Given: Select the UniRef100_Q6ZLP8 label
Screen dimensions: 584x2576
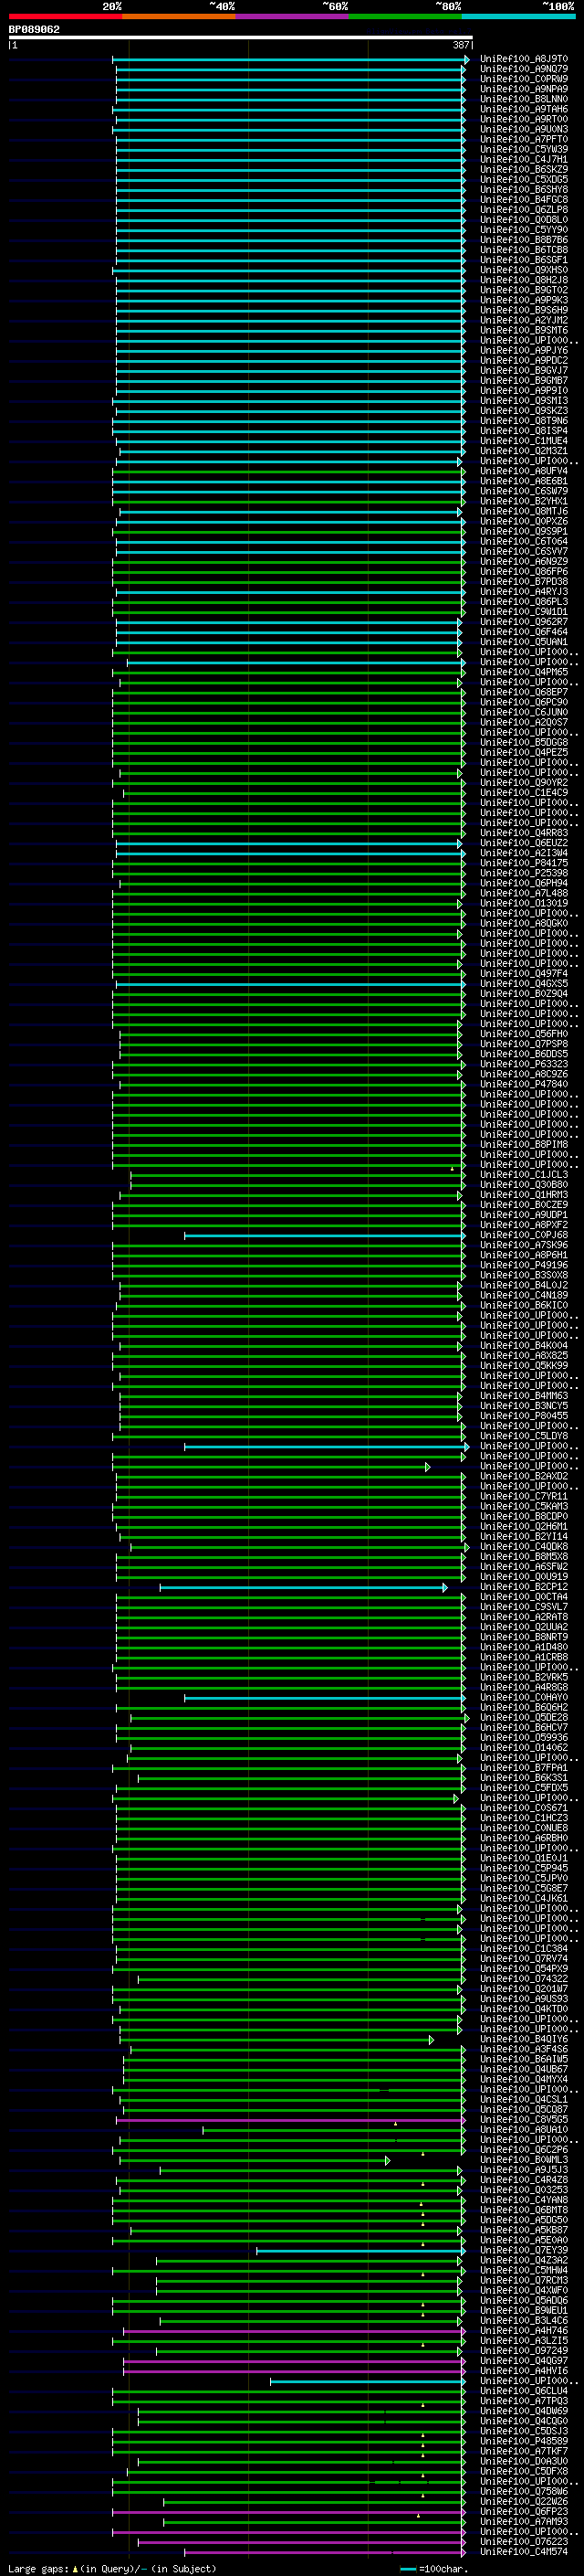Looking at the screenshot, I should click(x=524, y=209).
